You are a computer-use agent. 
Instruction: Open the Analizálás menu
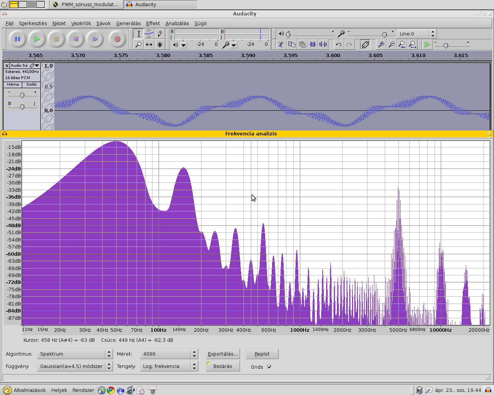177,24
